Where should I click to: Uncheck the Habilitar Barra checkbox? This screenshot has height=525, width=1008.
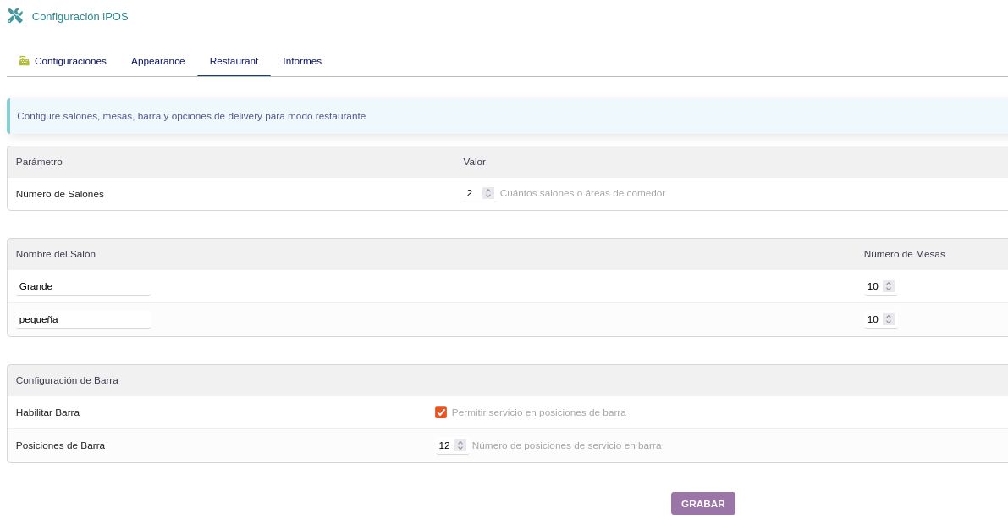441,412
